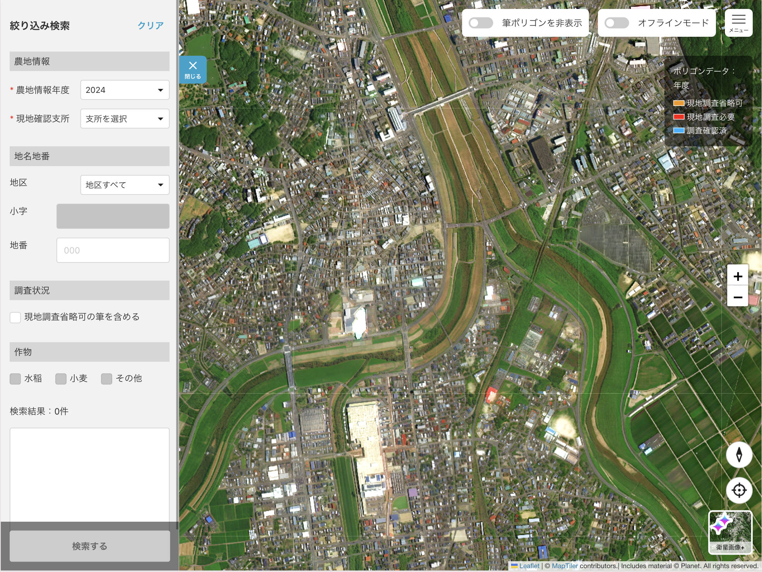
Task: Open the 支所を選択 branch dropdown
Action: 125,119
